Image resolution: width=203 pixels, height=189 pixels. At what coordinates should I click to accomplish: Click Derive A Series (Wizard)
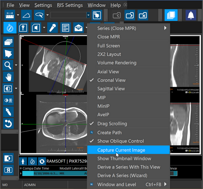coord(122,175)
